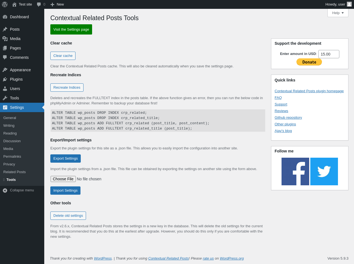Open the Github repository link

click(x=288, y=118)
